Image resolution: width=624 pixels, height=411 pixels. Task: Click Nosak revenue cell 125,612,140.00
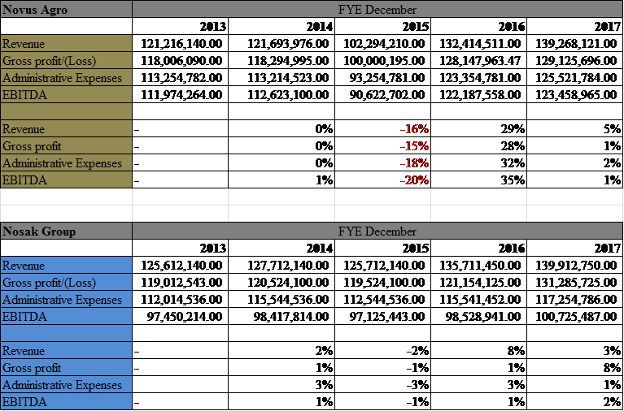click(181, 265)
